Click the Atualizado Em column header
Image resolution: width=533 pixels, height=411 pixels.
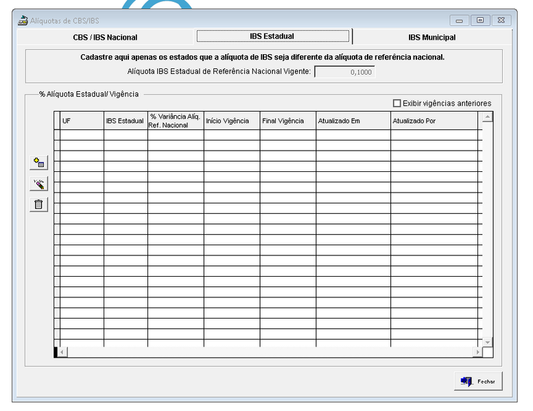click(x=353, y=121)
